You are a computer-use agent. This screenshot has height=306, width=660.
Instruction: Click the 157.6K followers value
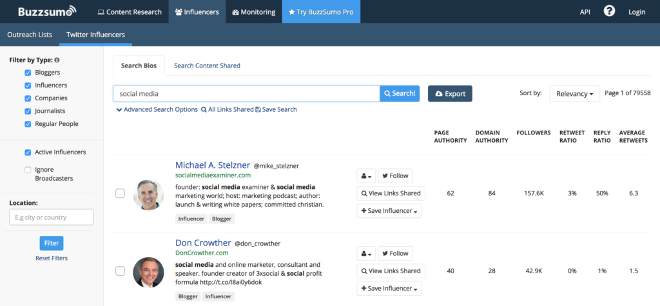533,194
